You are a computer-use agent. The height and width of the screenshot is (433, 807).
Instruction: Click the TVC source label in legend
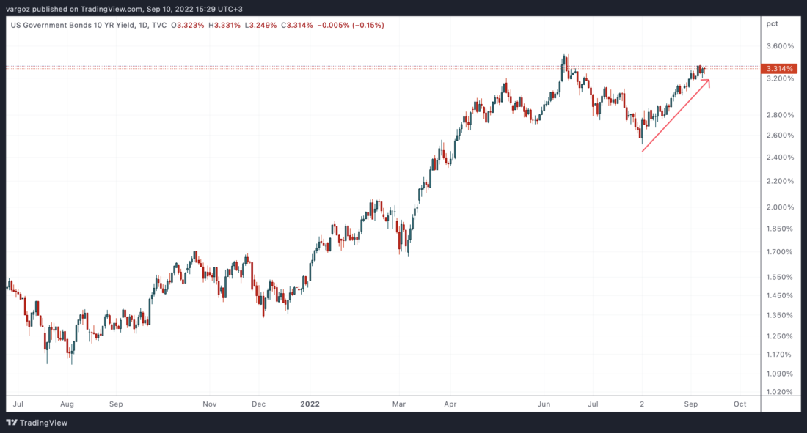(157, 26)
